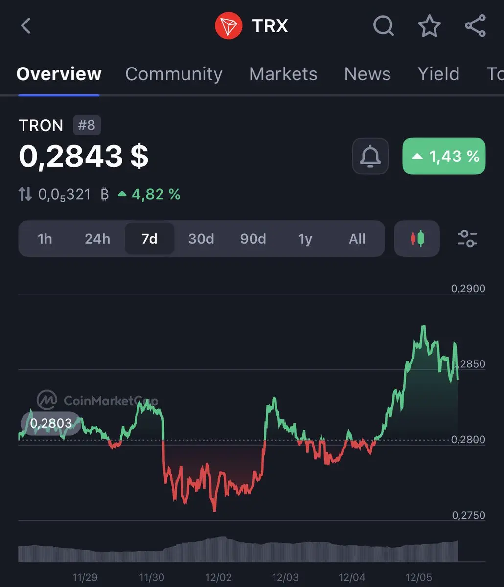Select the 1y chart range
The height and width of the screenshot is (587, 504).
click(305, 239)
